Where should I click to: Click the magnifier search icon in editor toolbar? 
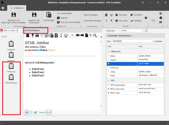(95, 35)
